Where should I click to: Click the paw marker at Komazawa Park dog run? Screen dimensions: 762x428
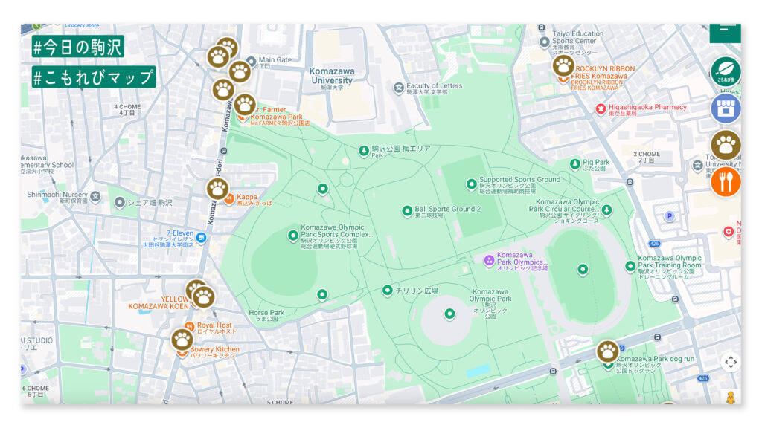(x=608, y=351)
